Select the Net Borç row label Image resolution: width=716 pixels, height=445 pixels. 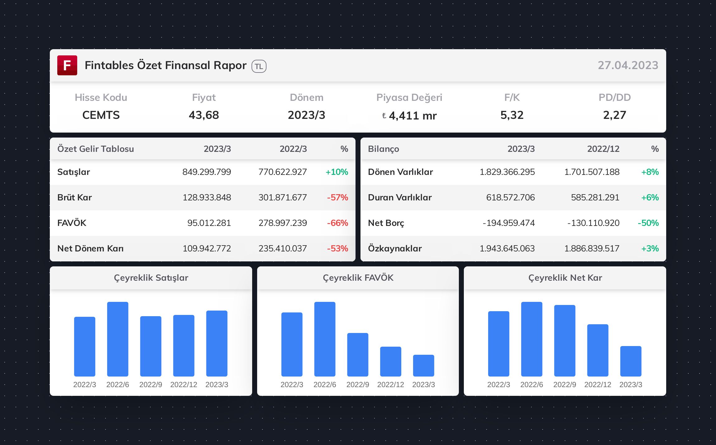386,223
